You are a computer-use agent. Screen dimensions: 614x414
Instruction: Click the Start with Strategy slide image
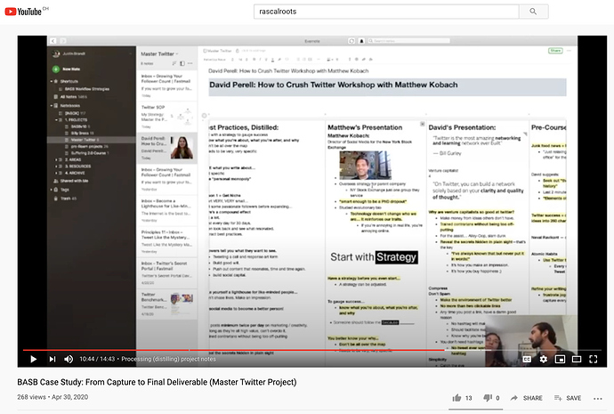(374, 257)
